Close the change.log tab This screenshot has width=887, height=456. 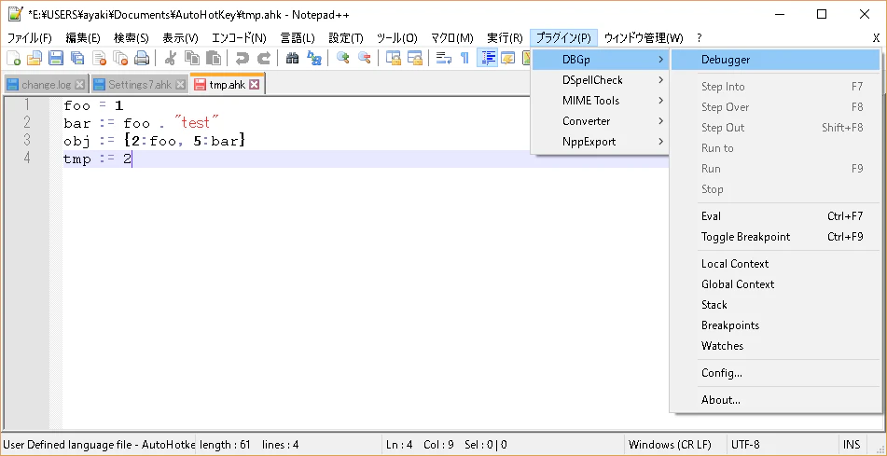(x=80, y=85)
